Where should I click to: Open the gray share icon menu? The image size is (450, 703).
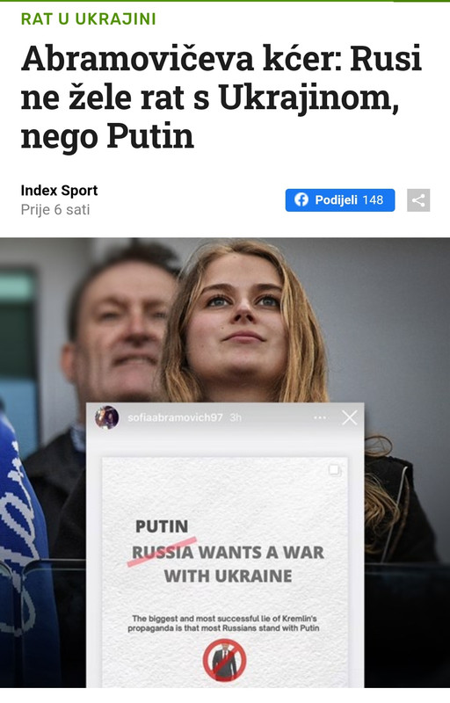point(418,200)
